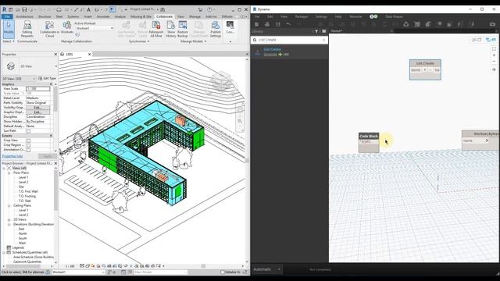The height and width of the screenshot is (281, 500).
Task: Collapse Floor Plans node in Project Browser
Action: click(9, 173)
